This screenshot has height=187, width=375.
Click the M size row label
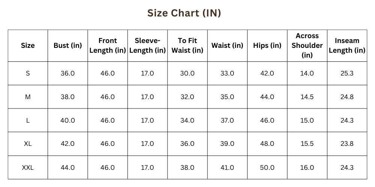[28, 97]
